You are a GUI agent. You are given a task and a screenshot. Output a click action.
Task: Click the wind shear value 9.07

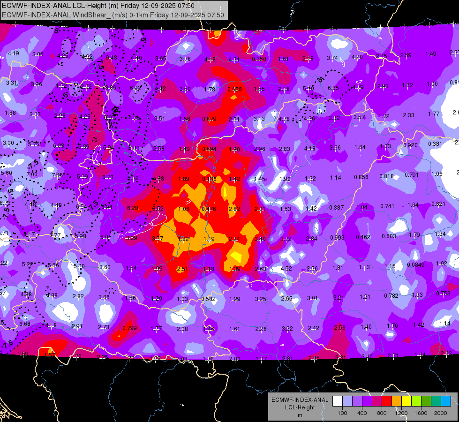(x=110, y=117)
